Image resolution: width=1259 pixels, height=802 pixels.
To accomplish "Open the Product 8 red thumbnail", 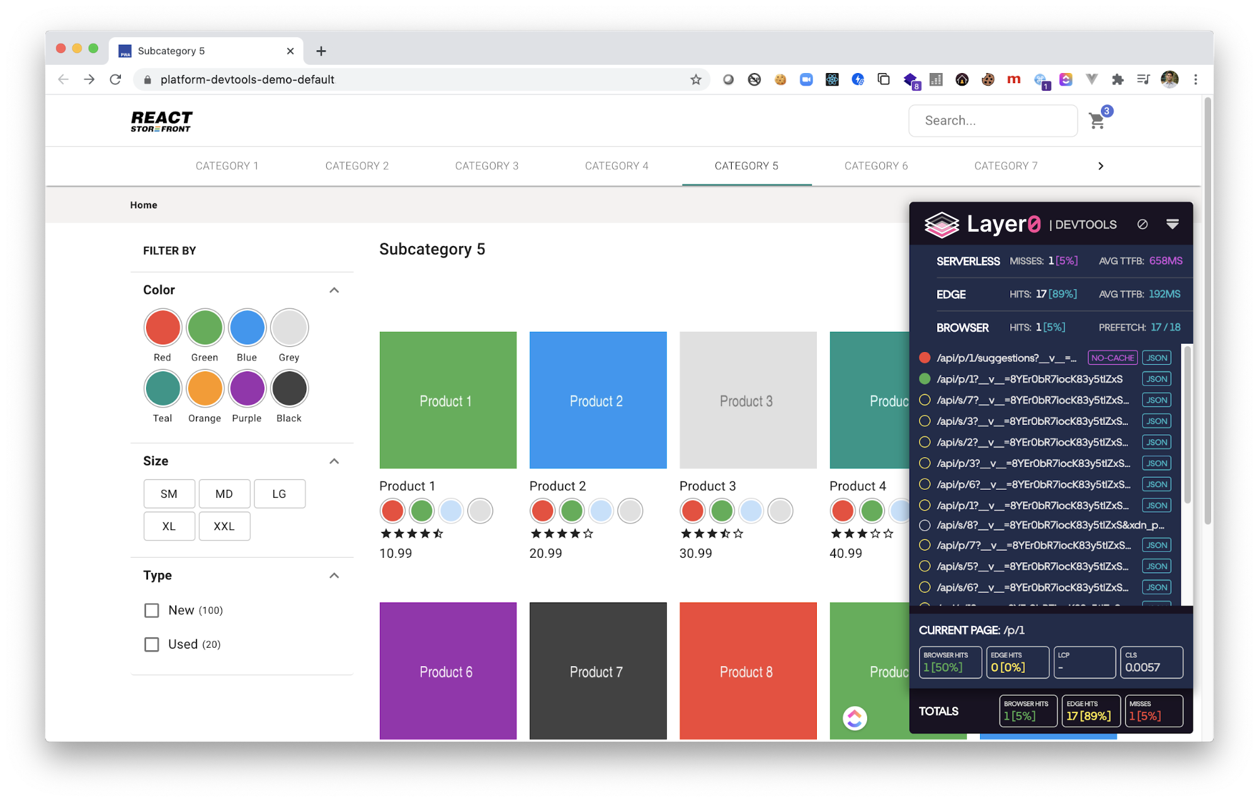I will [748, 670].
